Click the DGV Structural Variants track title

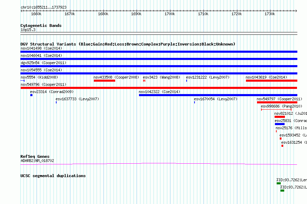coord(128,44)
